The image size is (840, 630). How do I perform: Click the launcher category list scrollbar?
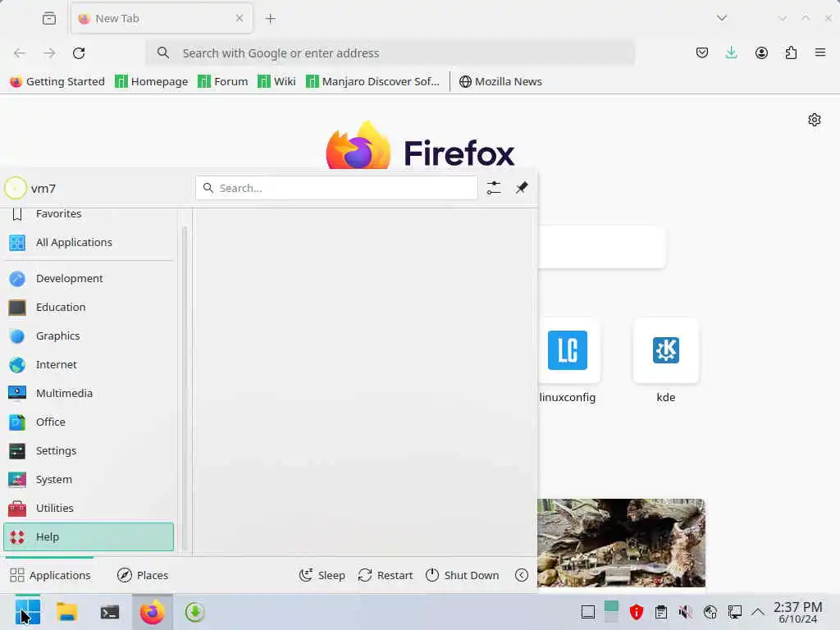[x=185, y=388]
